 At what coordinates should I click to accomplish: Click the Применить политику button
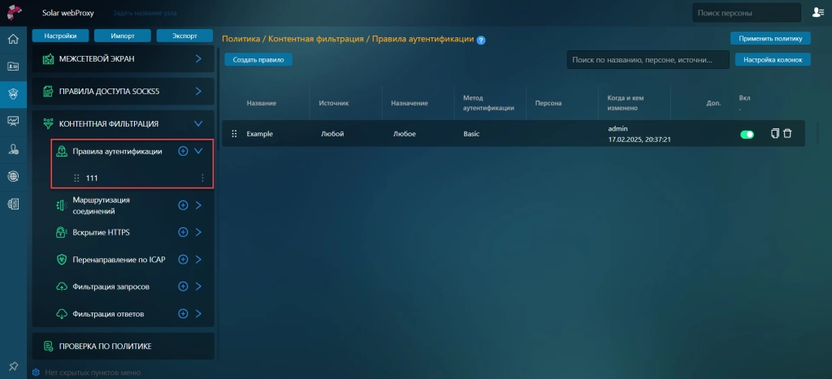coord(770,38)
